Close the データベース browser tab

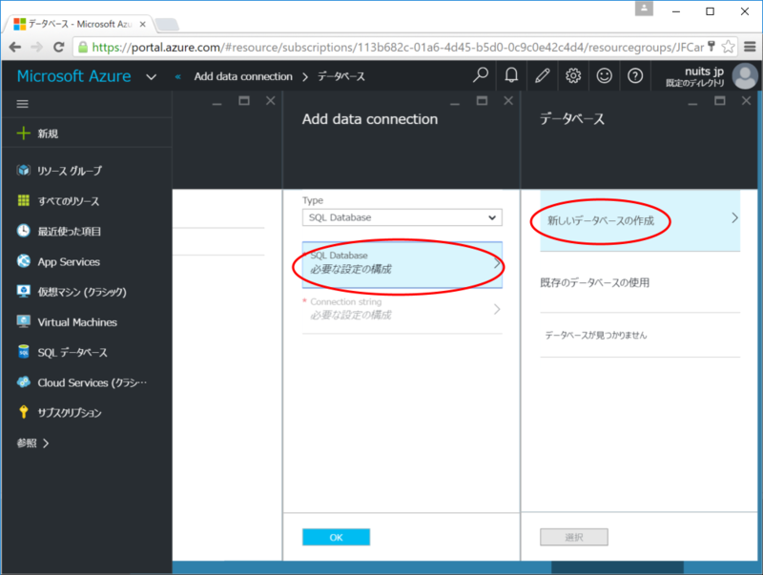click(142, 24)
